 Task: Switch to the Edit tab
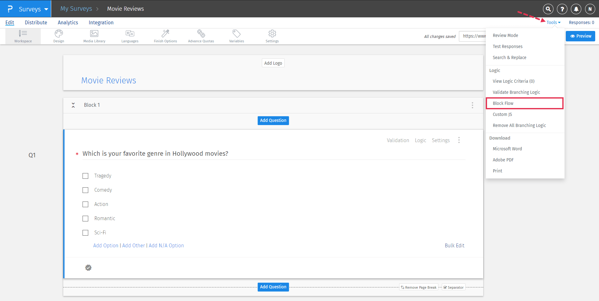click(10, 22)
